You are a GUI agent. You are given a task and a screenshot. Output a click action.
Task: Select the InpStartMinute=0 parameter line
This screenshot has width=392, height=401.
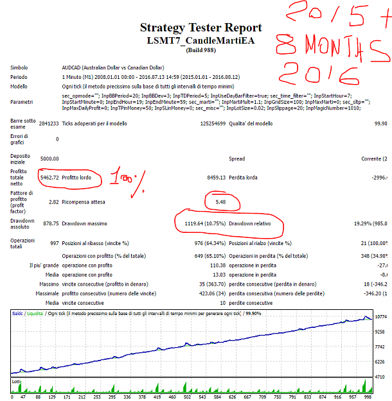(216, 102)
